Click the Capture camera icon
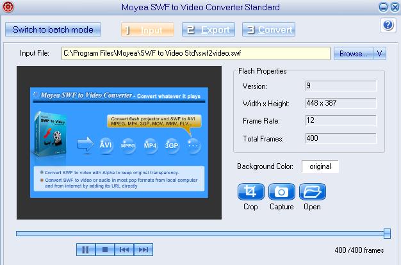Viewport: 401px width, 265px height. pyautogui.click(x=282, y=191)
